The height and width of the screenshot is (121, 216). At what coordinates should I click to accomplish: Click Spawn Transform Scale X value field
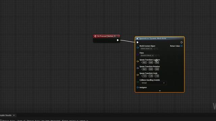144,76
